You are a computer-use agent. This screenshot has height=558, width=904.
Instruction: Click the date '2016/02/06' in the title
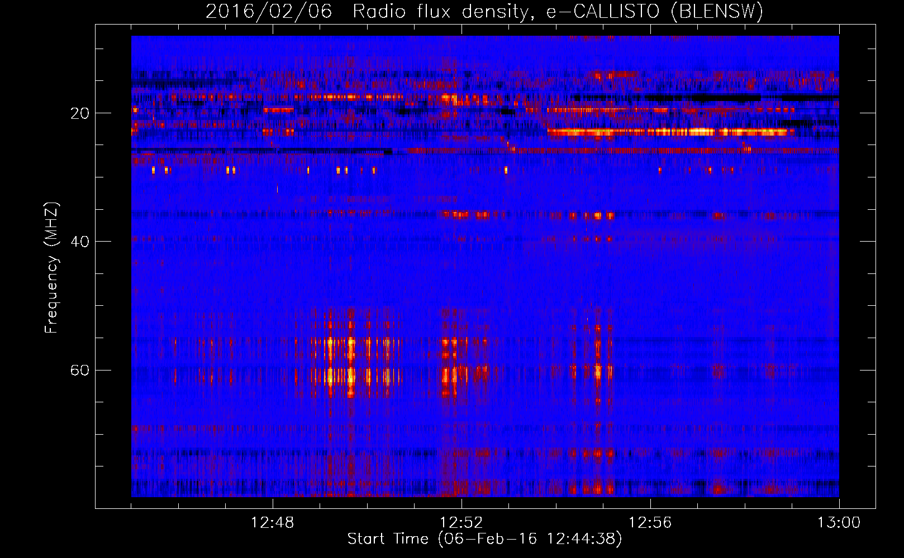tap(269, 11)
